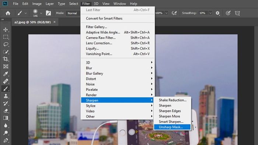Select the Eyedropper tool
This screenshot has width=258, height=145.
(6, 74)
